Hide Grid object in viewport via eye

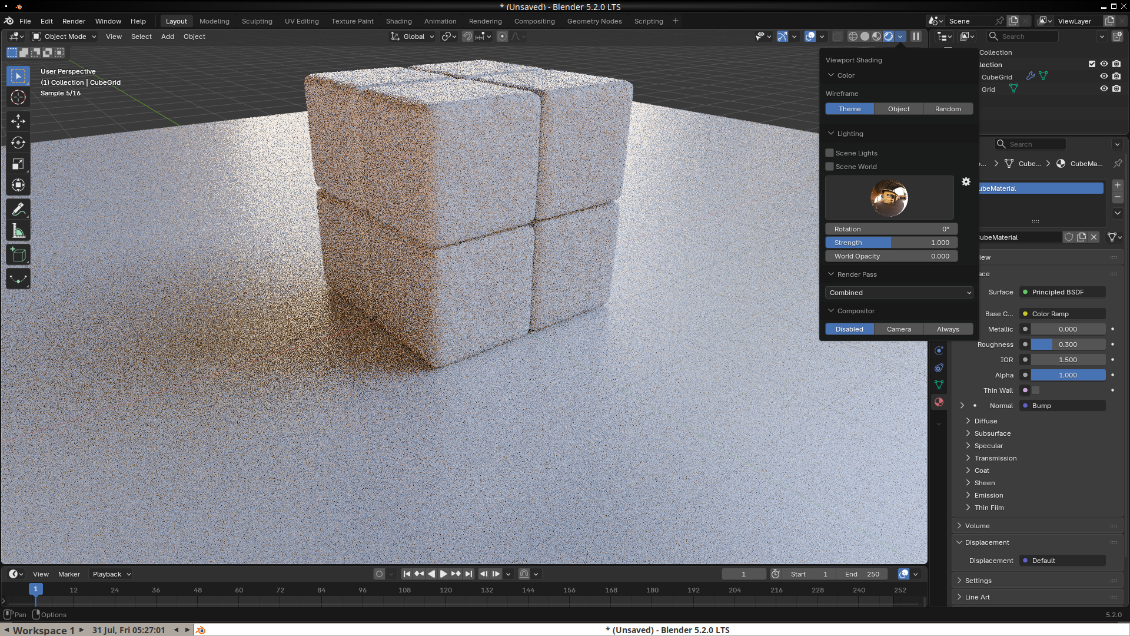click(1104, 89)
